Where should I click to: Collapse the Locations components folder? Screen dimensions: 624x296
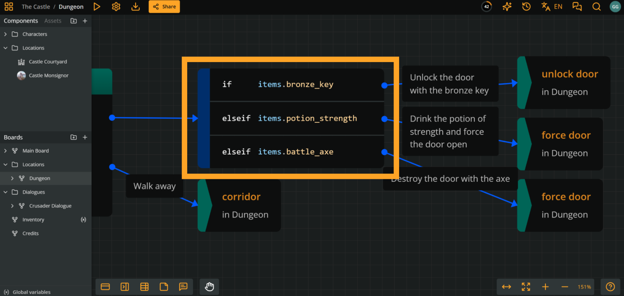coord(6,48)
